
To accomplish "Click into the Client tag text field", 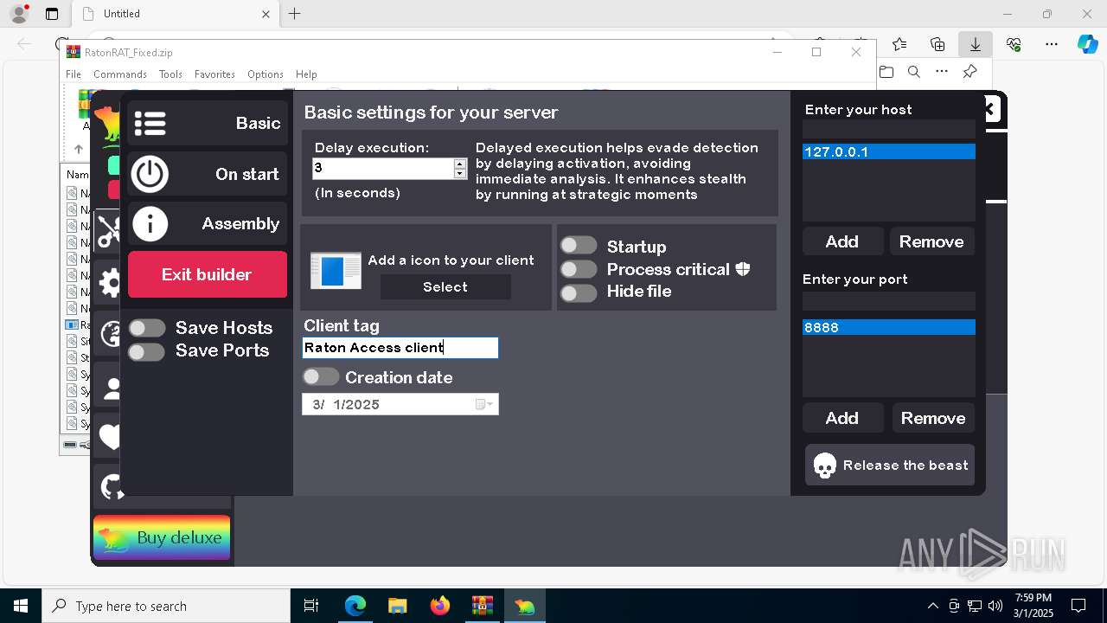I will click(x=400, y=347).
